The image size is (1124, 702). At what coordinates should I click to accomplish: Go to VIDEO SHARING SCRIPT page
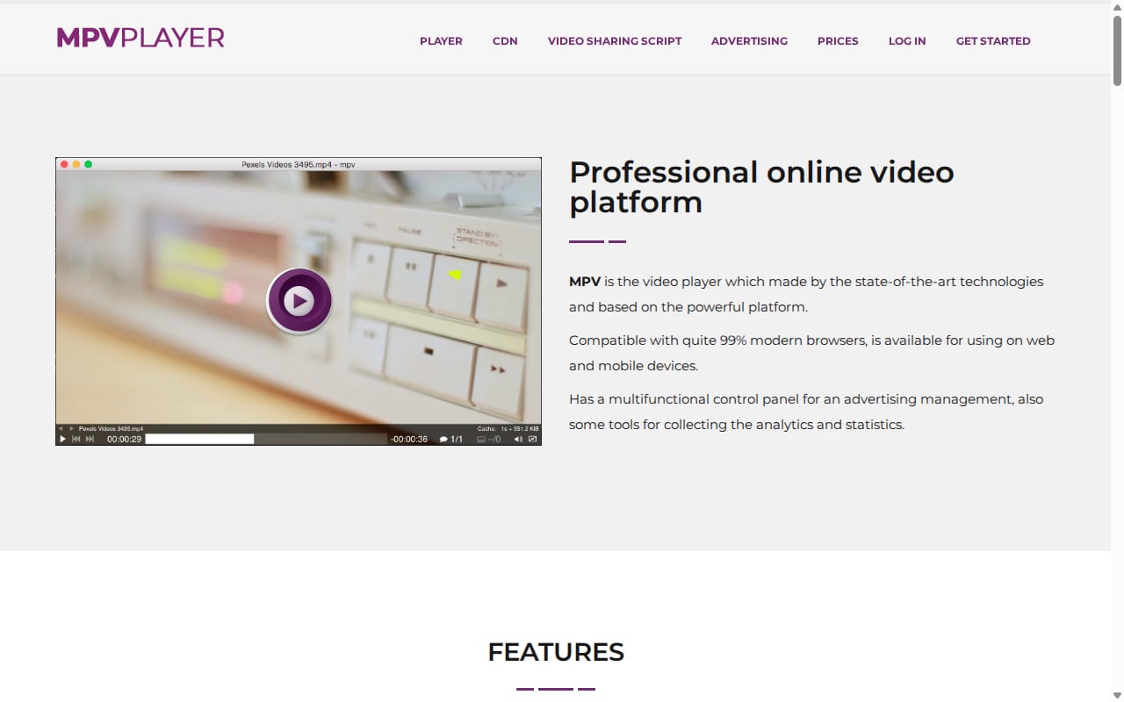coord(615,41)
